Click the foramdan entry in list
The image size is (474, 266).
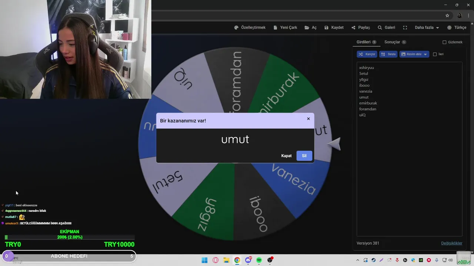[367, 109]
